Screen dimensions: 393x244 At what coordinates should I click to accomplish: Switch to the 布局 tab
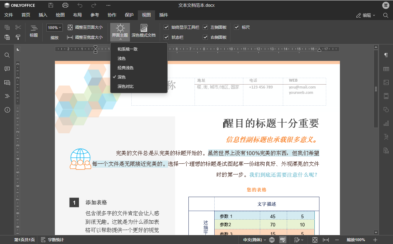[x=78, y=15]
